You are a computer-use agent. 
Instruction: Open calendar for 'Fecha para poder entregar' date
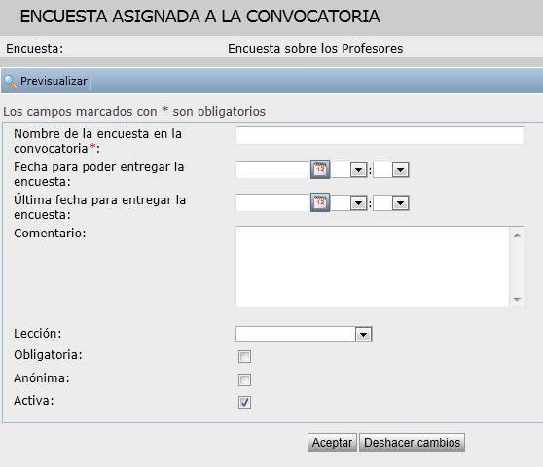pyautogui.click(x=320, y=169)
